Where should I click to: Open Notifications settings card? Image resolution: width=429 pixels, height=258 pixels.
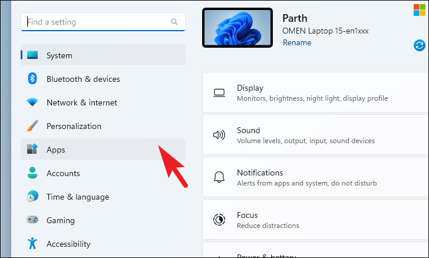click(x=315, y=177)
